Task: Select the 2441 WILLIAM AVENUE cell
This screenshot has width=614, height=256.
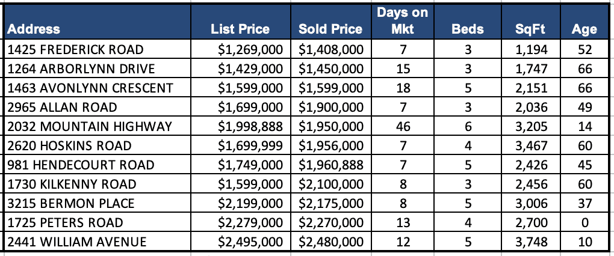Action: click(78, 242)
